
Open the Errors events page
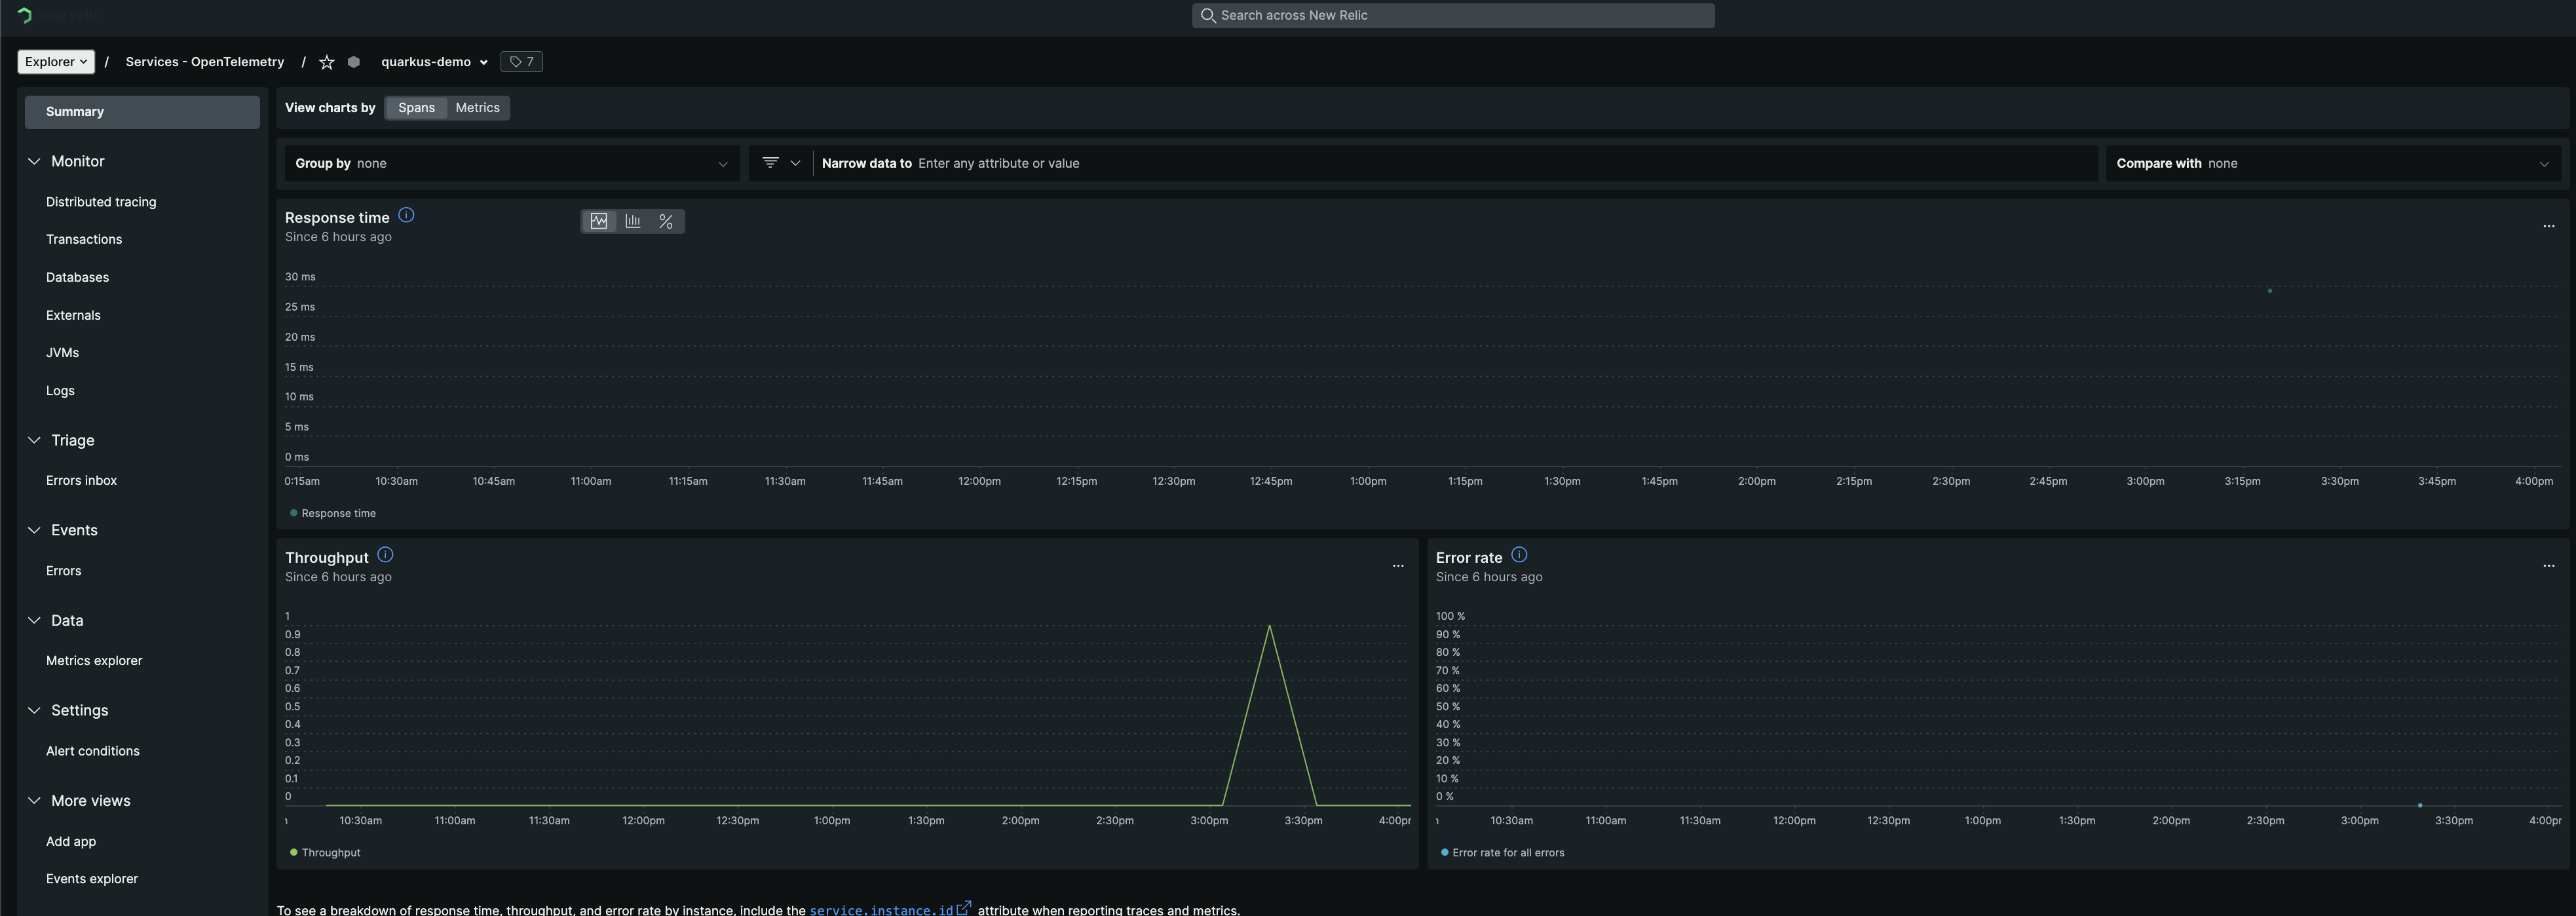pyautogui.click(x=63, y=571)
